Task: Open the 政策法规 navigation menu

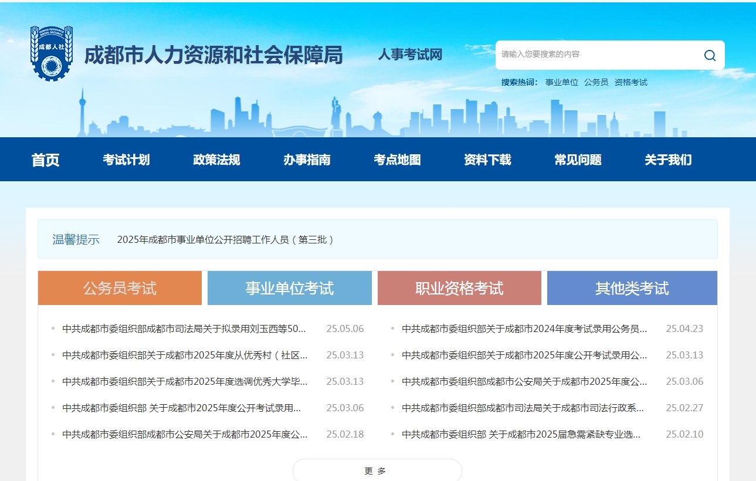Action: click(x=215, y=160)
